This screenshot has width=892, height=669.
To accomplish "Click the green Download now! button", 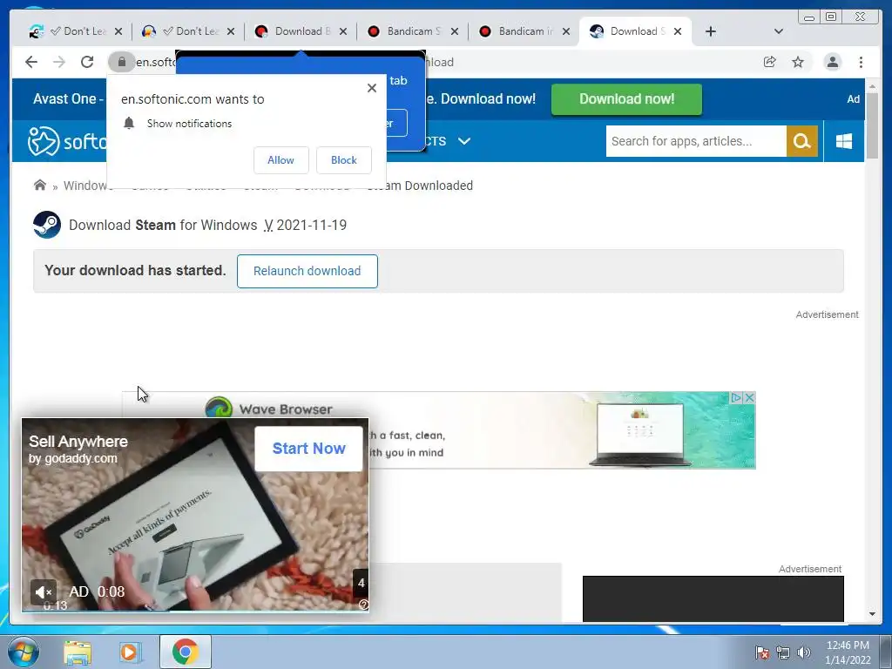I will 626,99.
